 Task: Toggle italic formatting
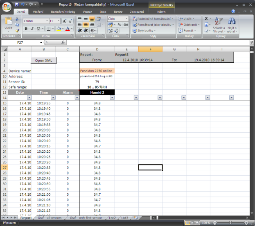pyautogui.click(x=32, y=29)
